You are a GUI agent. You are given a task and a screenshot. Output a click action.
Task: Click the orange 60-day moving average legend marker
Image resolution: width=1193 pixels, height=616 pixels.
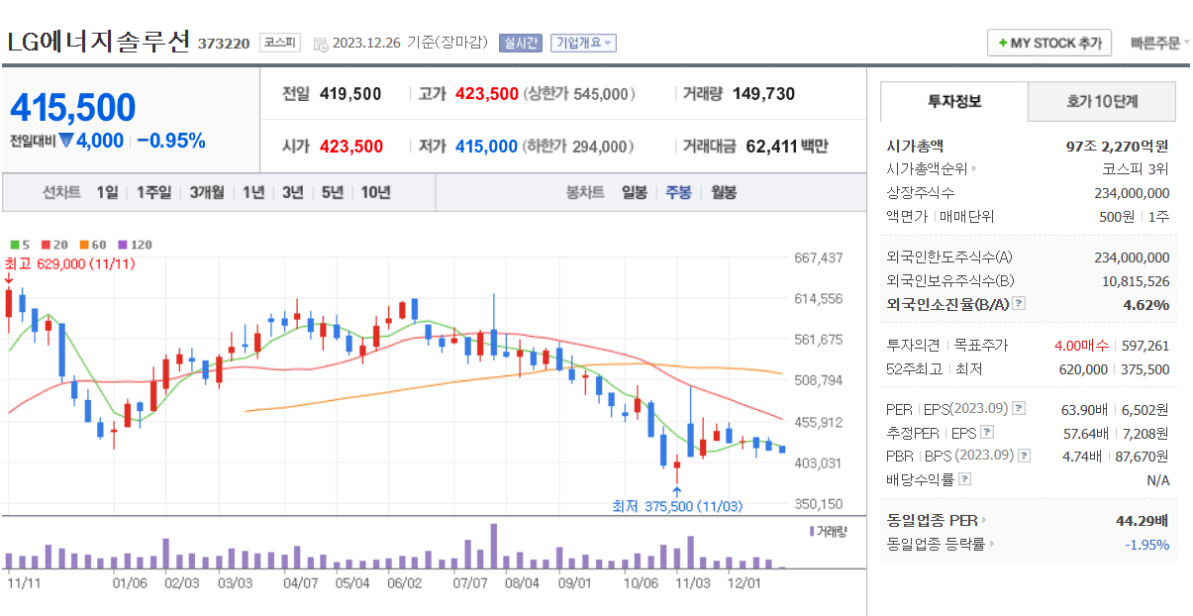coord(83,245)
